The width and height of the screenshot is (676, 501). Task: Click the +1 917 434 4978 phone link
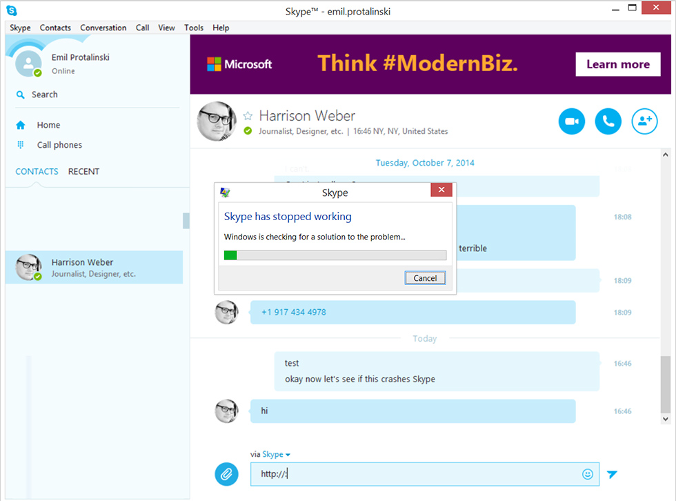coord(294,312)
